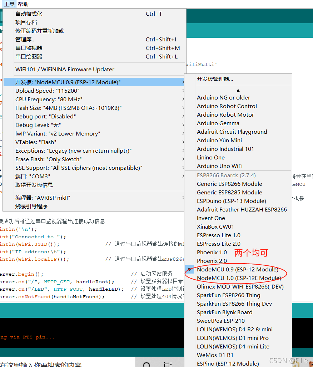
Task: Expand Erase Flash "Only Sketch" submenu
Action: point(94,159)
